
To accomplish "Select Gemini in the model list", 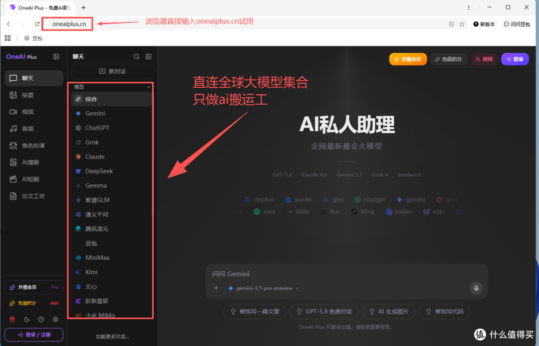I will tap(111, 113).
